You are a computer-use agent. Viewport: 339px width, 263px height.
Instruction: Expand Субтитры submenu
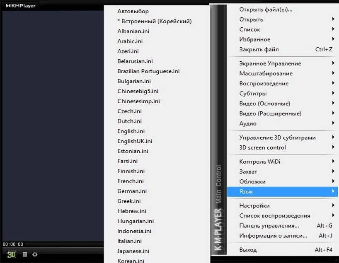click(282, 94)
